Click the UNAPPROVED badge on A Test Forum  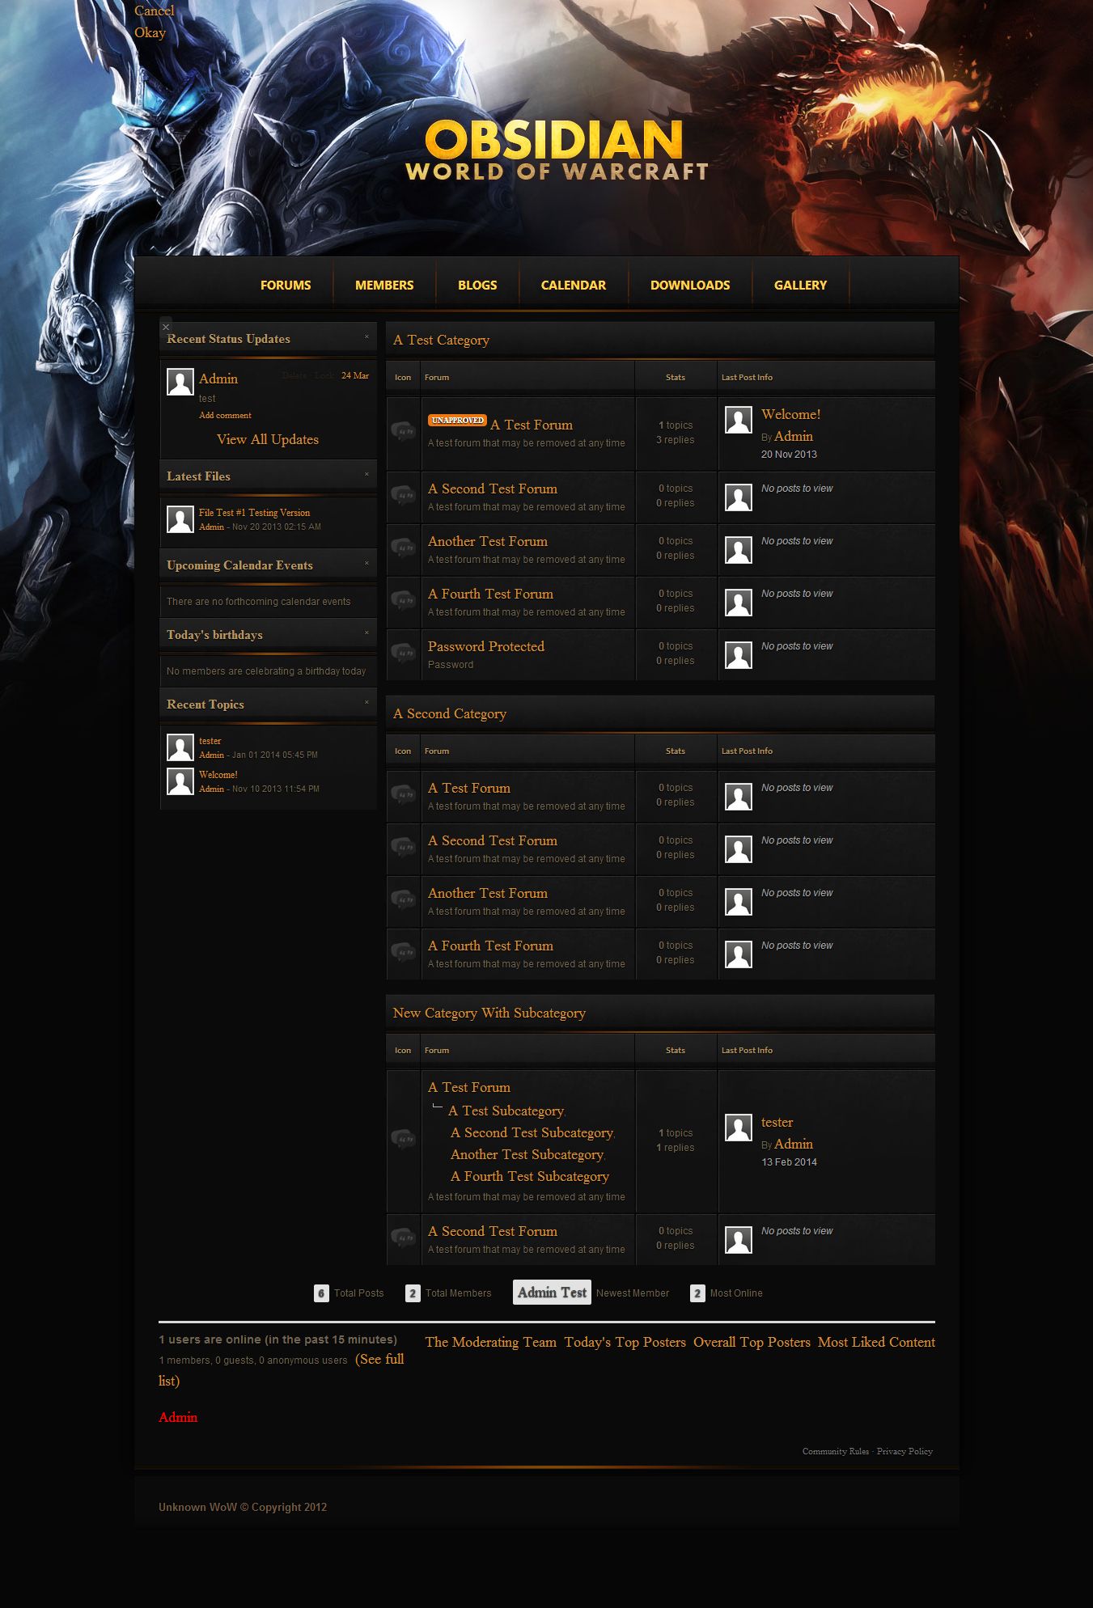pyautogui.click(x=457, y=421)
